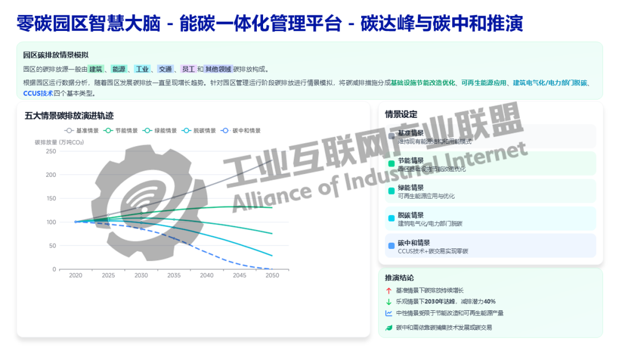Click the 情景设定 panel heading
The width and height of the screenshot is (619, 348).
[401, 114]
